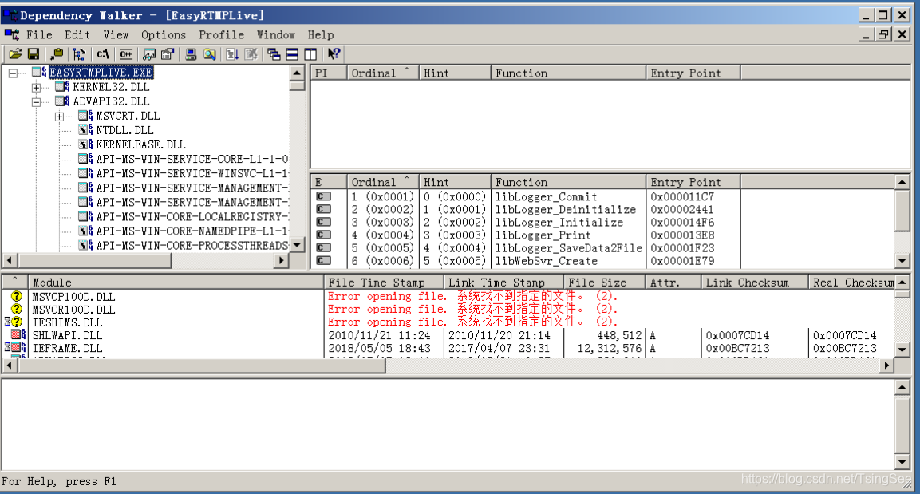The height and width of the screenshot is (494, 920).
Task: Click the KERNEL32.DLL module icon in tree
Action: click(63, 87)
